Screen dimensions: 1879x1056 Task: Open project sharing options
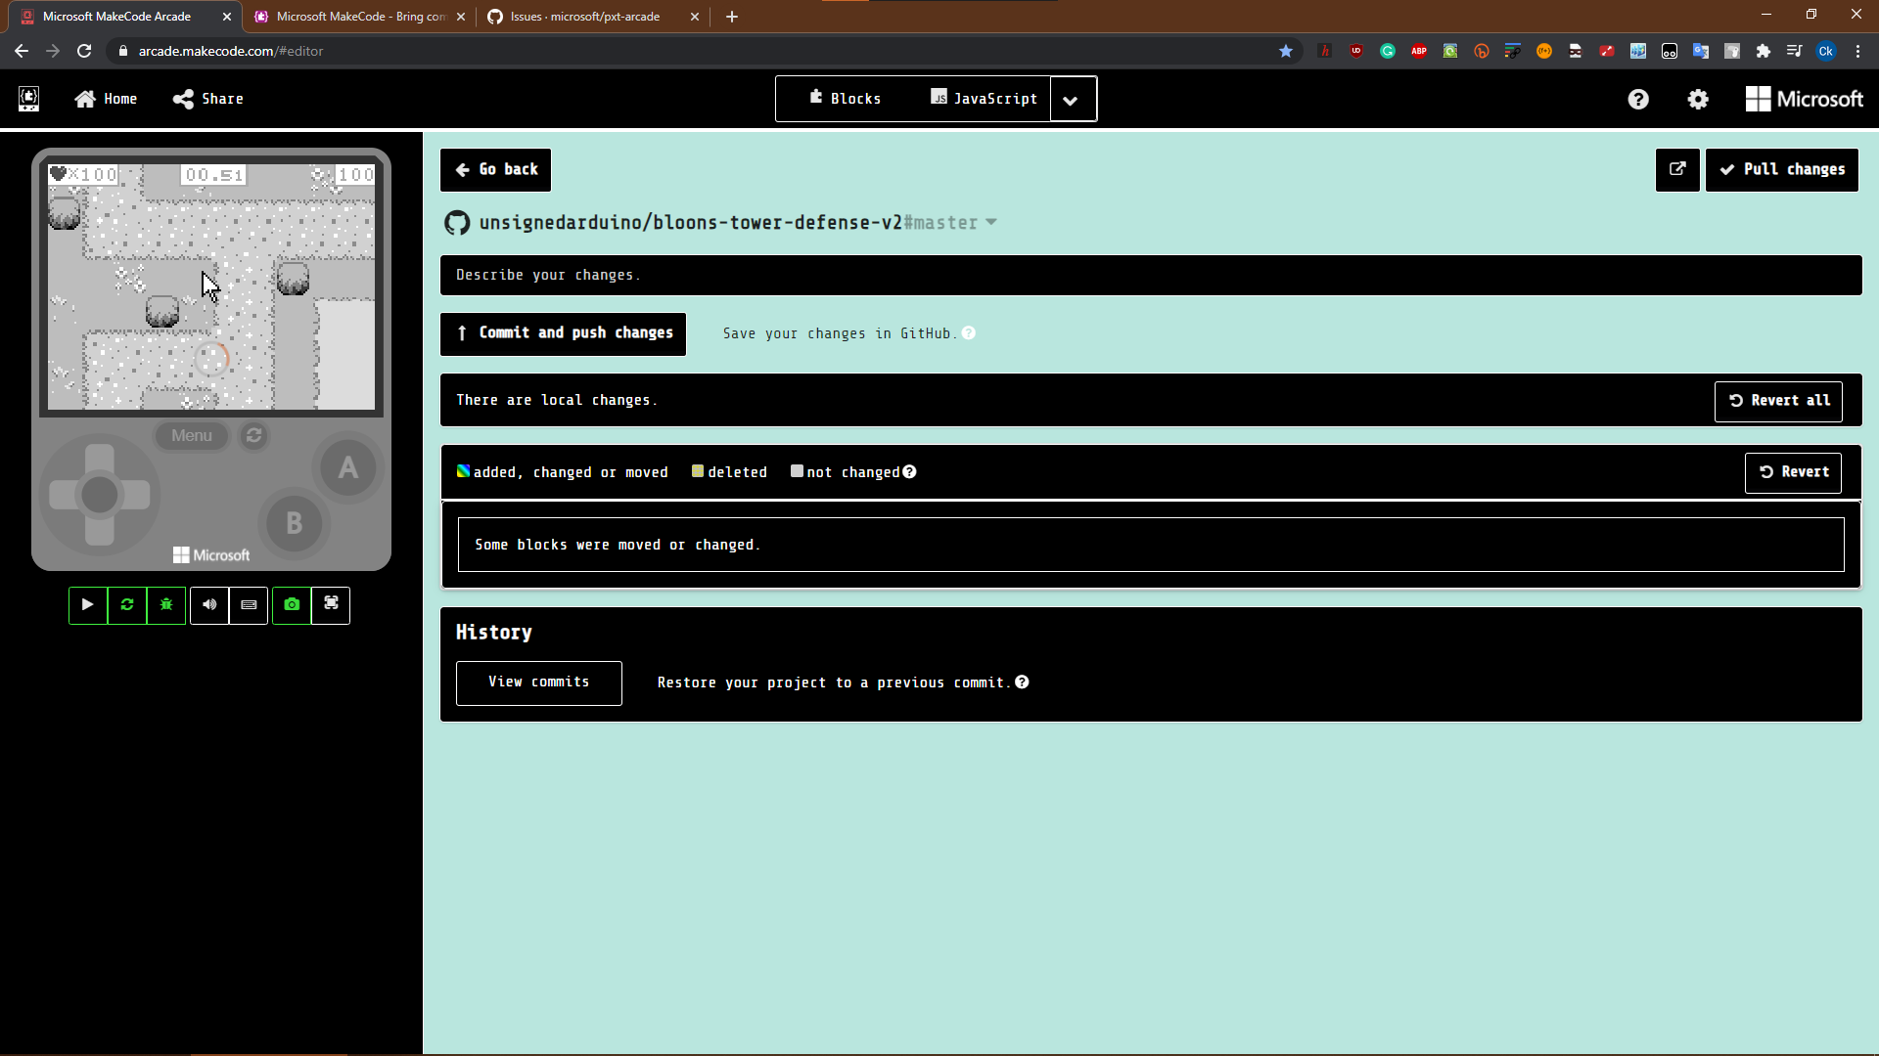[206, 99]
